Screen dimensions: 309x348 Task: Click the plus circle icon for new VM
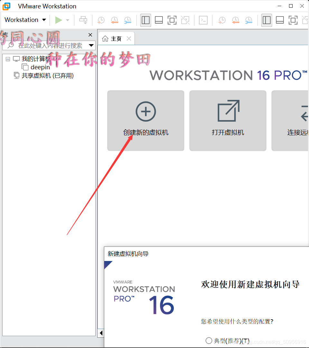coord(145,111)
